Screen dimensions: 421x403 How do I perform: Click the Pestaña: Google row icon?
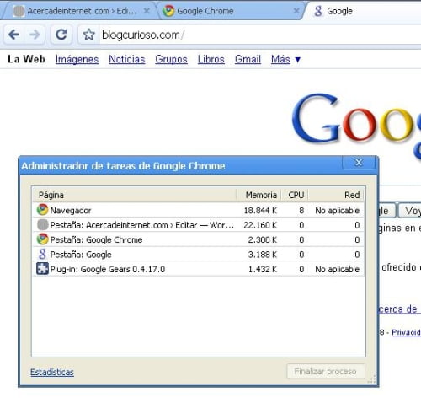tap(42, 254)
